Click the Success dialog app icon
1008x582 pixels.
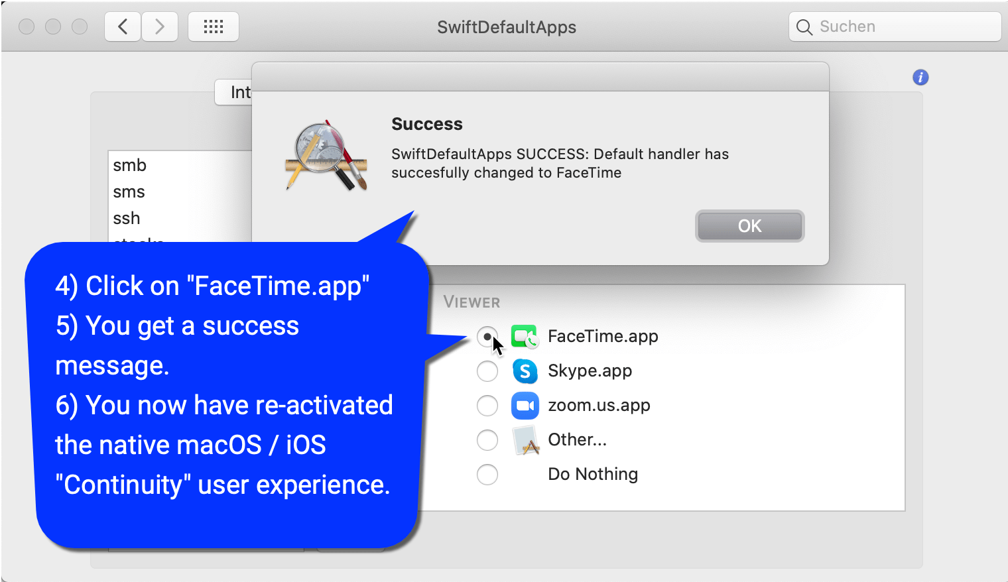click(326, 156)
